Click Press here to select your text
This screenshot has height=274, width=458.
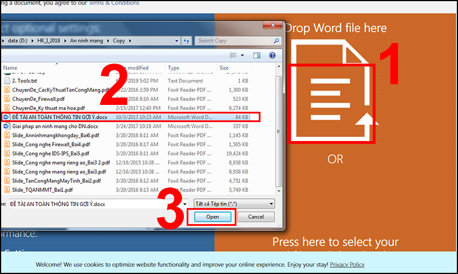coord(335,242)
